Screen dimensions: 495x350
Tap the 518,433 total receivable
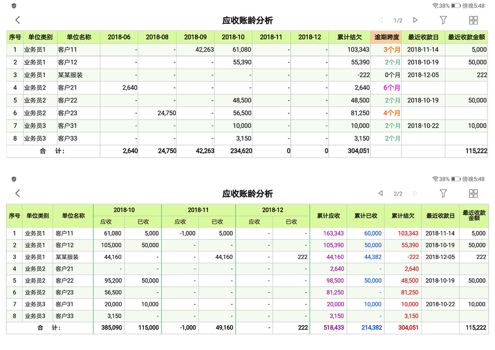(333, 328)
